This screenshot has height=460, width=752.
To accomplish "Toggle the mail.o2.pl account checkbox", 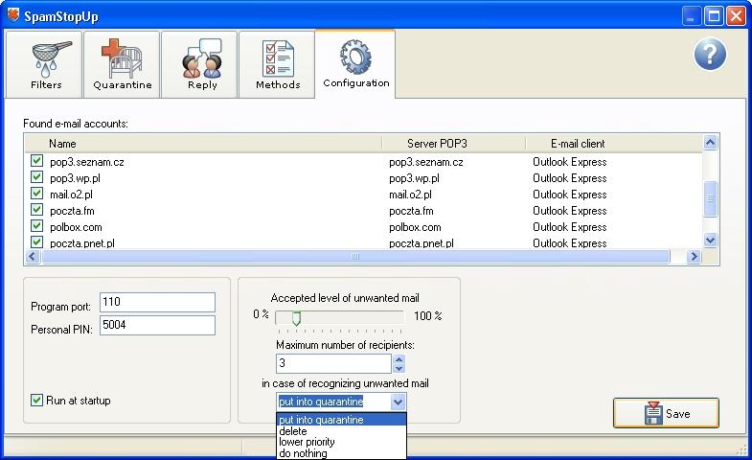I will tap(36, 194).
